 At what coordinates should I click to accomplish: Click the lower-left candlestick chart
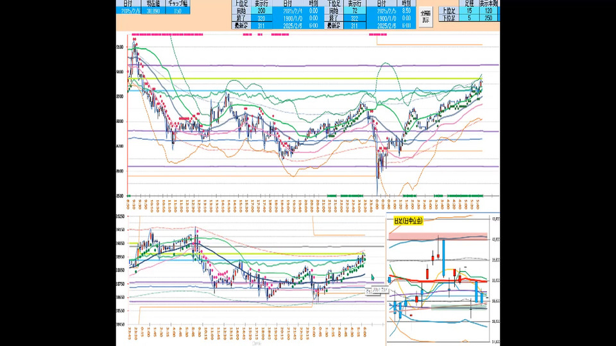pyautogui.click(x=251, y=279)
